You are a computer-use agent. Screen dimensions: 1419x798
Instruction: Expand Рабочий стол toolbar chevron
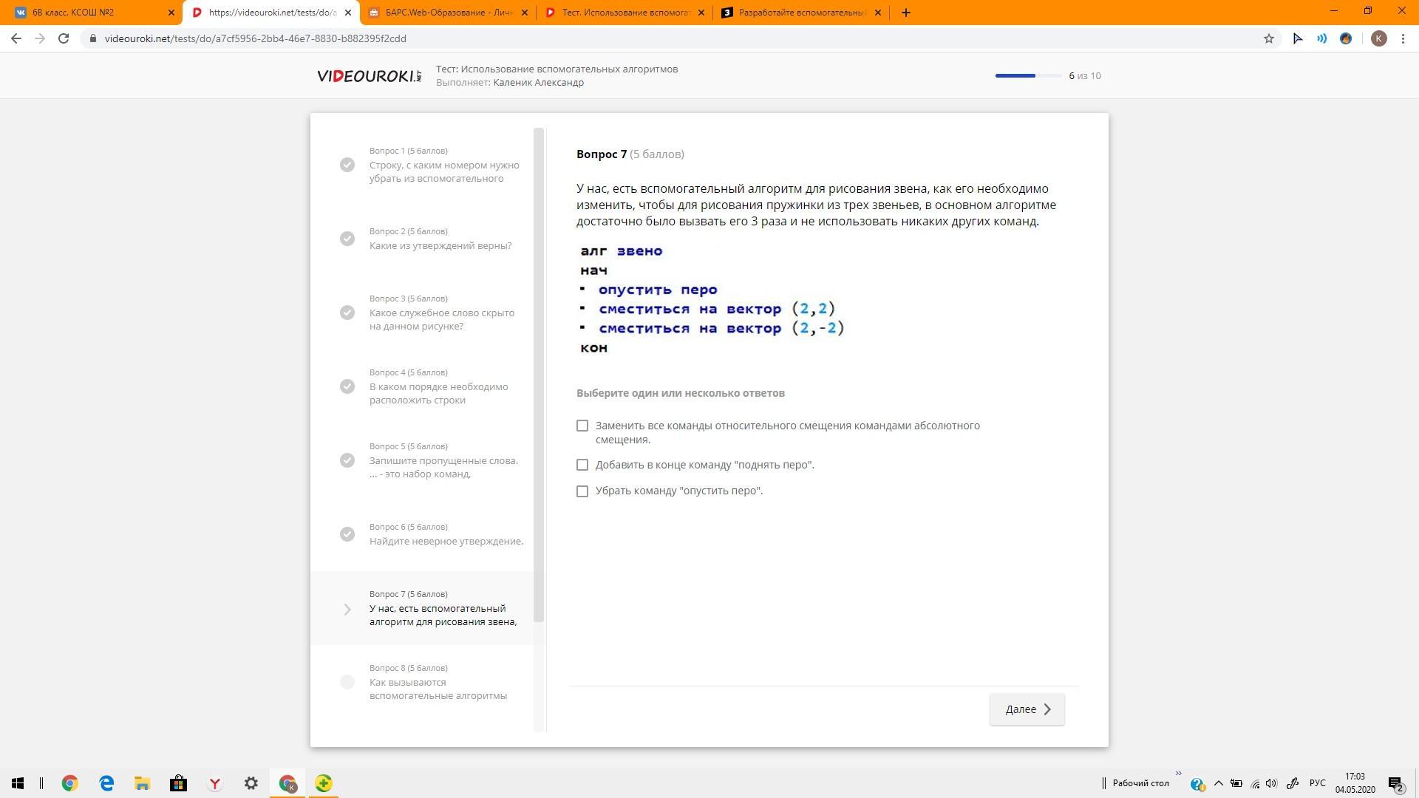click(x=1178, y=774)
